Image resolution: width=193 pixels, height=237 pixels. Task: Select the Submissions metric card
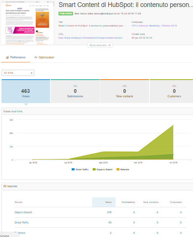click(75, 91)
